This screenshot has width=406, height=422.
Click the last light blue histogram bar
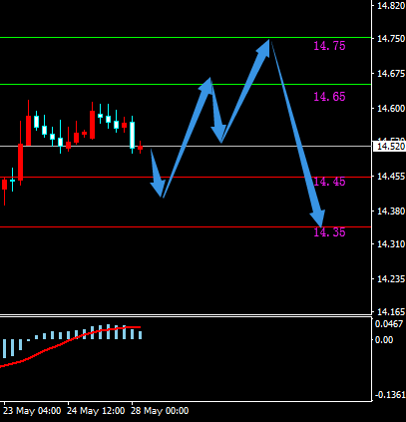click(x=141, y=335)
